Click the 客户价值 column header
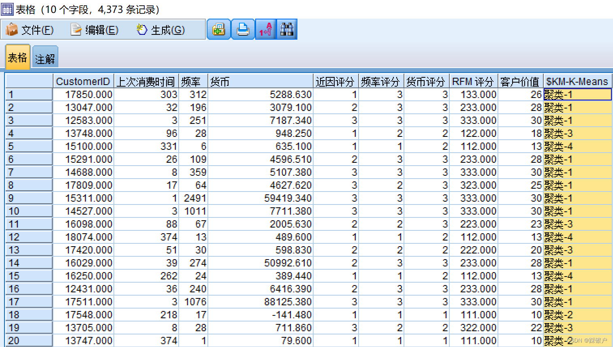613x347 pixels. (520, 81)
